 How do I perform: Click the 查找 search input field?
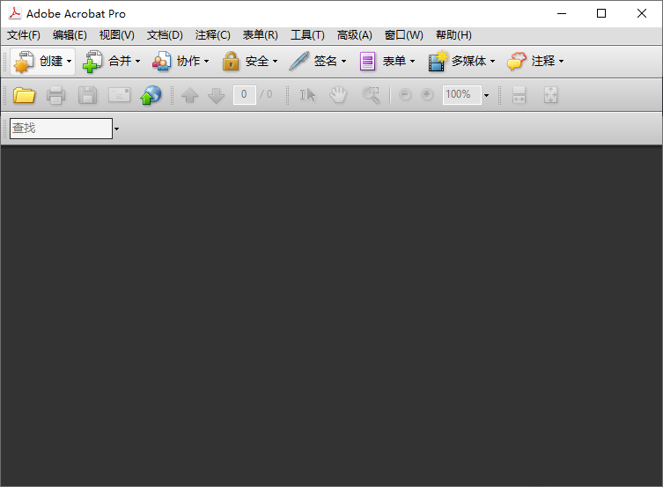(x=61, y=129)
